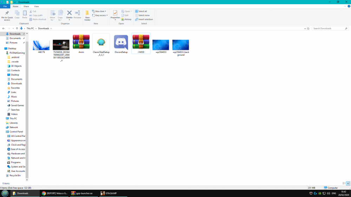
Task: Open Network in navigation pane
Action: point(14,127)
